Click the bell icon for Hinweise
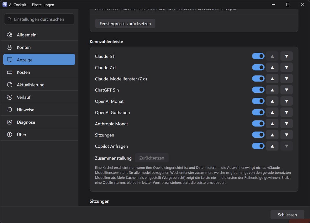Screen dimensions: 310x223 pyautogui.click(x=10, y=110)
